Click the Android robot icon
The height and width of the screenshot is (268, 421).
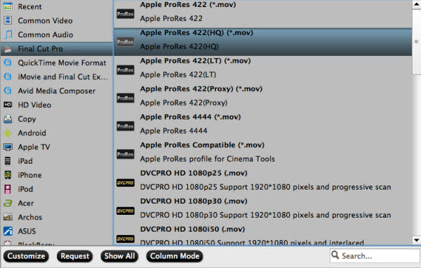point(8,133)
